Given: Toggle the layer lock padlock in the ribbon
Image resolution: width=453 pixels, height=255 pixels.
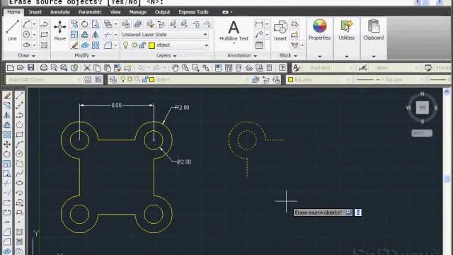Looking at the screenshot, I should [142, 45].
